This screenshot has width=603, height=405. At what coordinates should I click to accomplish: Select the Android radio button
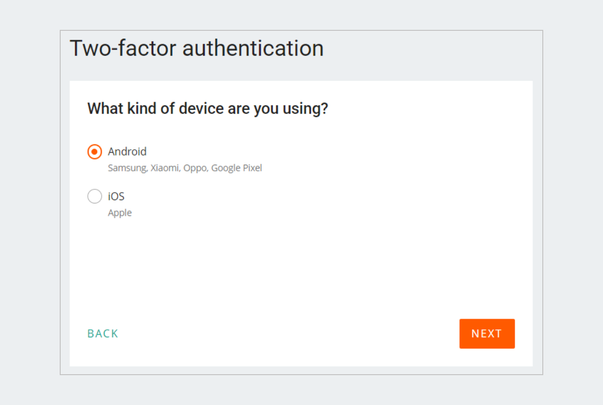click(94, 151)
